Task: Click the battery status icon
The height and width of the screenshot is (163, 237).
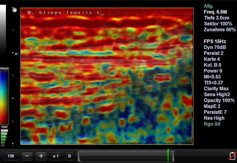Action: [x=233, y=156]
